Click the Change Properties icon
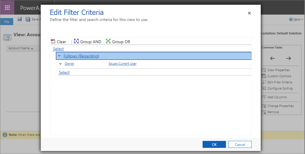305x154 pixels. click(x=264, y=106)
